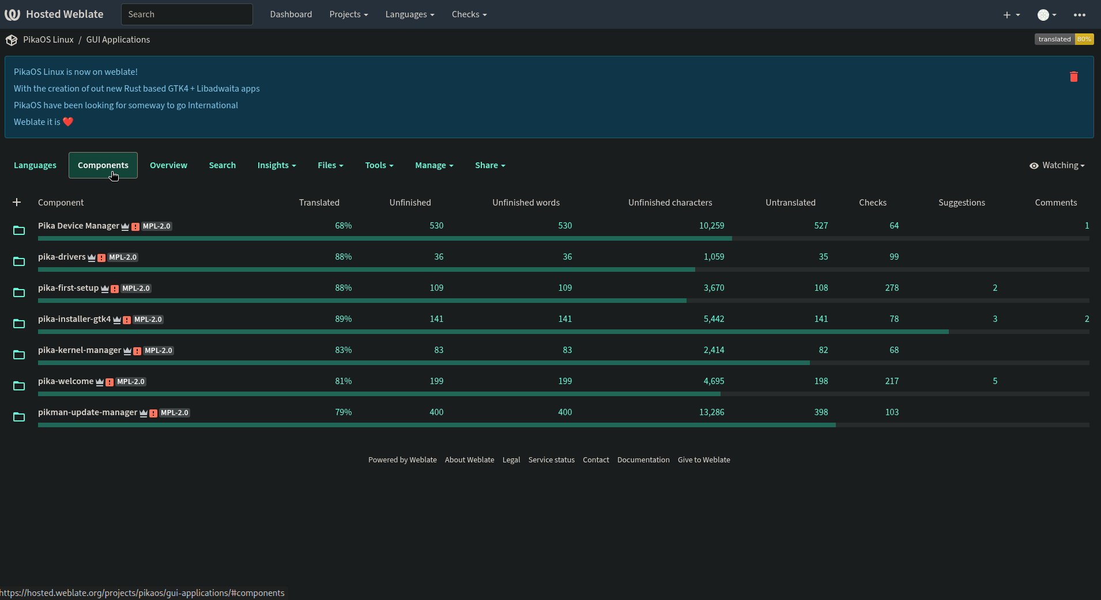Click crown icon next to Pika Device Manager

coord(125,226)
